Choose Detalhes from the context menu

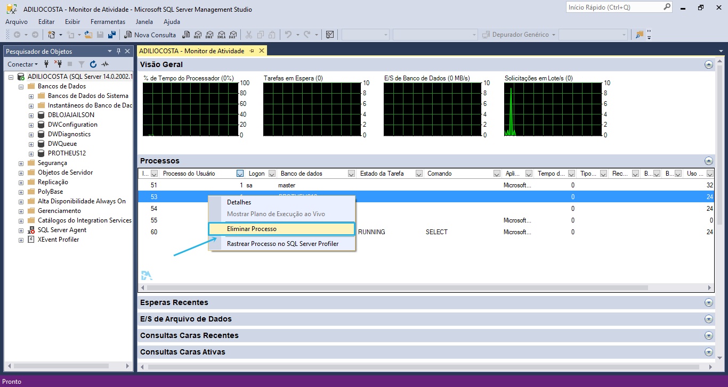pyautogui.click(x=281, y=202)
